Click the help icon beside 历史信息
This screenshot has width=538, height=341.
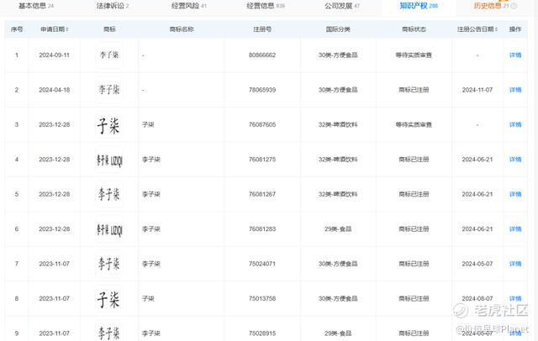[514, 6]
